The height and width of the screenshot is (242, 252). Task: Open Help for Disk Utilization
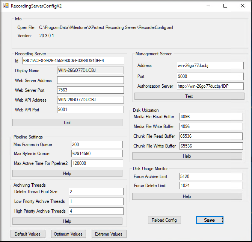187,156
